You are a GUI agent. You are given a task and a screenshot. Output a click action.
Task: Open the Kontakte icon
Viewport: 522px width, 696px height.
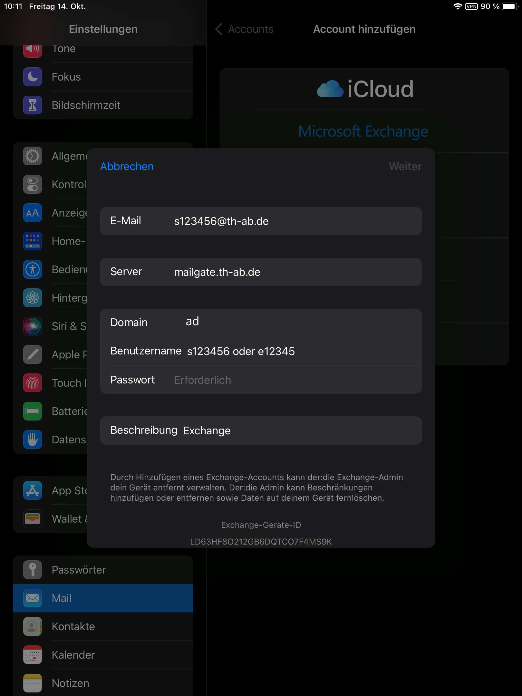click(x=33, y=626)
